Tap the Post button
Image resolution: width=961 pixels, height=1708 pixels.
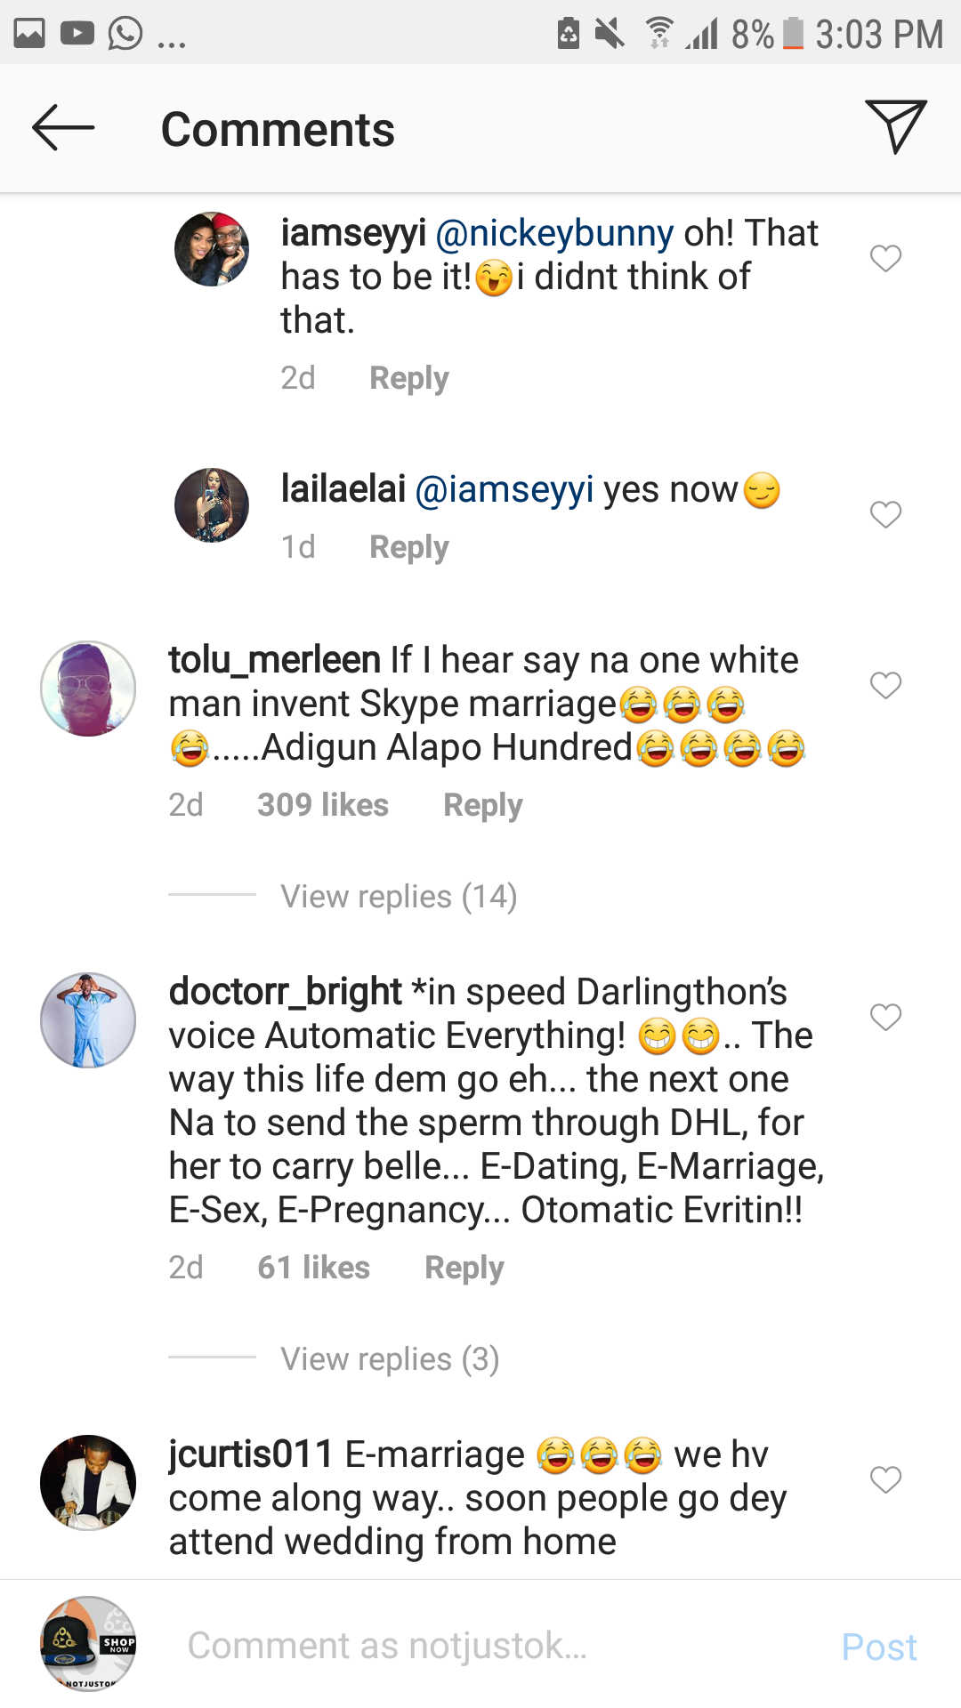point(878,1647)
